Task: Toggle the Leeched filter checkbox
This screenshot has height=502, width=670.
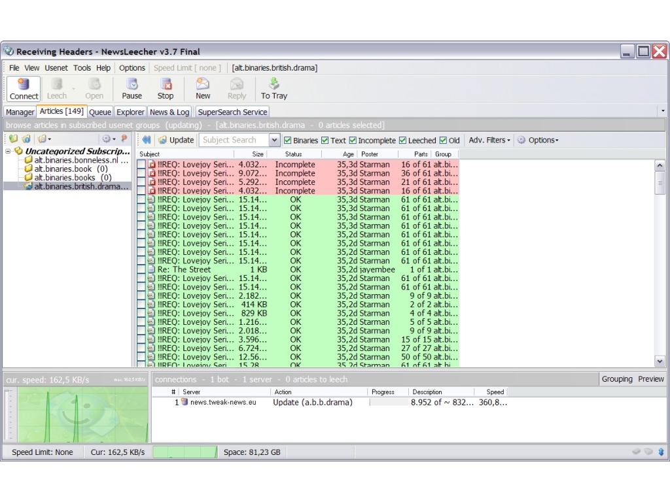Action: click(x=403, y=140)
